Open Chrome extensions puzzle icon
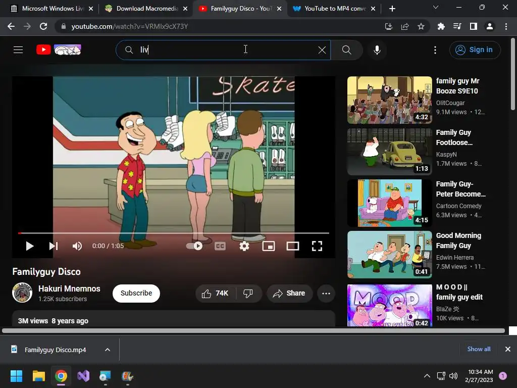The height and width of the screenshot is (388, 517). pos(441,26)
